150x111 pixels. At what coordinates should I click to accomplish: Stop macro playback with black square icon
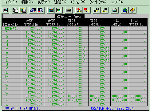pos(105,10)
